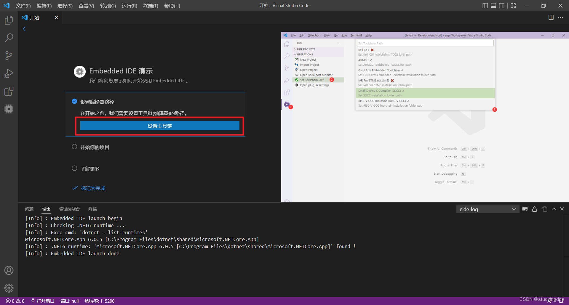Toggle bottom panel layout icon
The width and height of the screenshot is (569, 305).
[493, 6]
